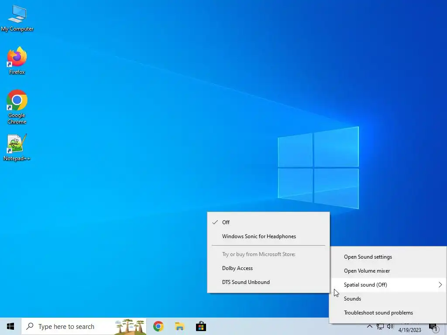Open Microsoft Store from the taskbar
The width and height of the screenshot is (447, 335).
(201, 326)
